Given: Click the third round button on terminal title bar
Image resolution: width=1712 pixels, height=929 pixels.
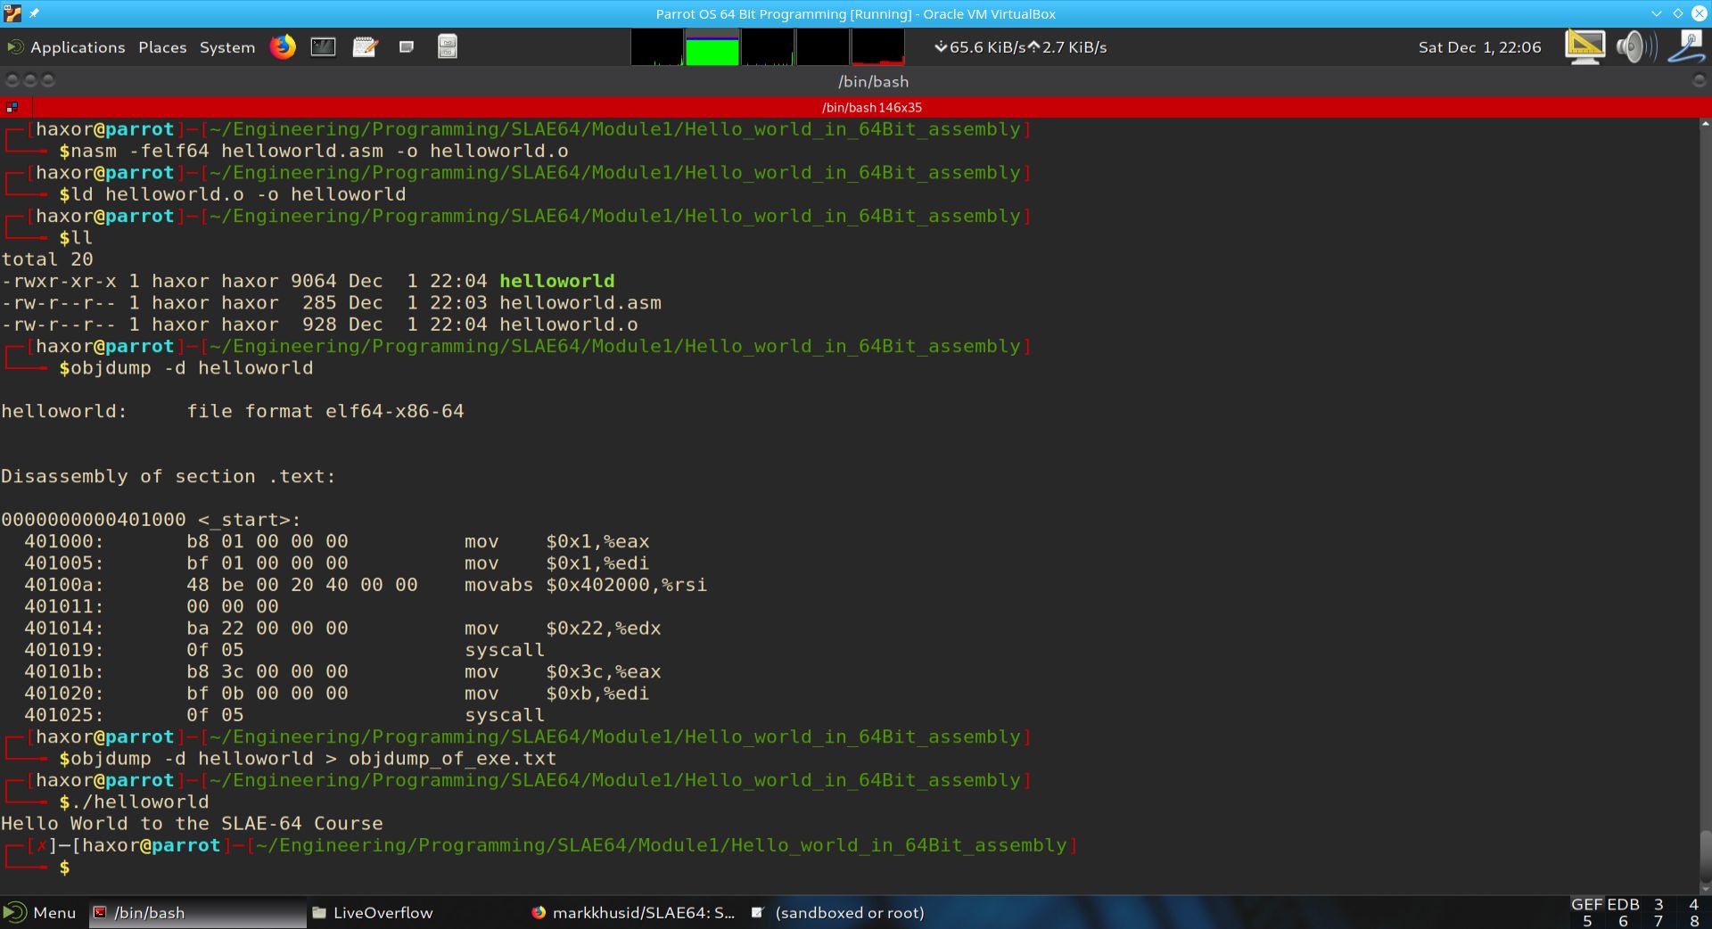Looking at the screenshot, I should 48,80.
